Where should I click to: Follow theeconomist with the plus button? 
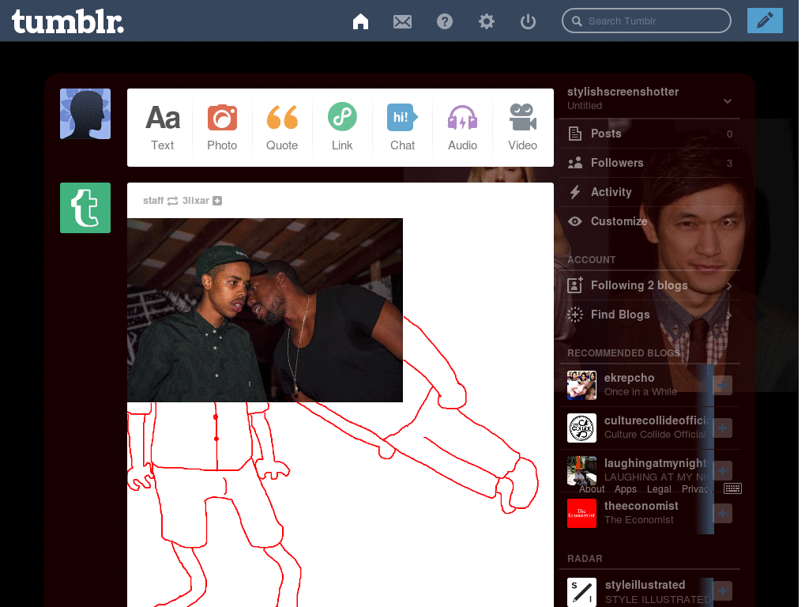click(722, 513)
